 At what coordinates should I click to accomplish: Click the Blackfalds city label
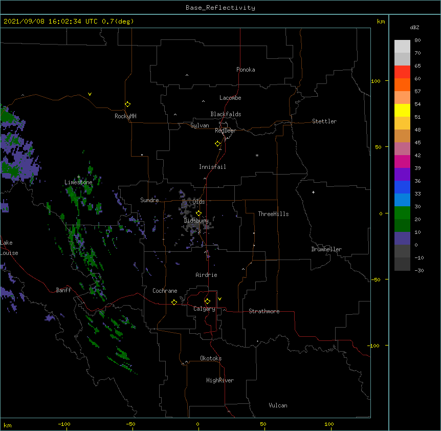point(226,114)
